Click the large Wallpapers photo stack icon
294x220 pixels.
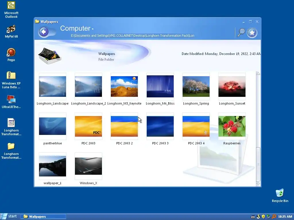50,56
